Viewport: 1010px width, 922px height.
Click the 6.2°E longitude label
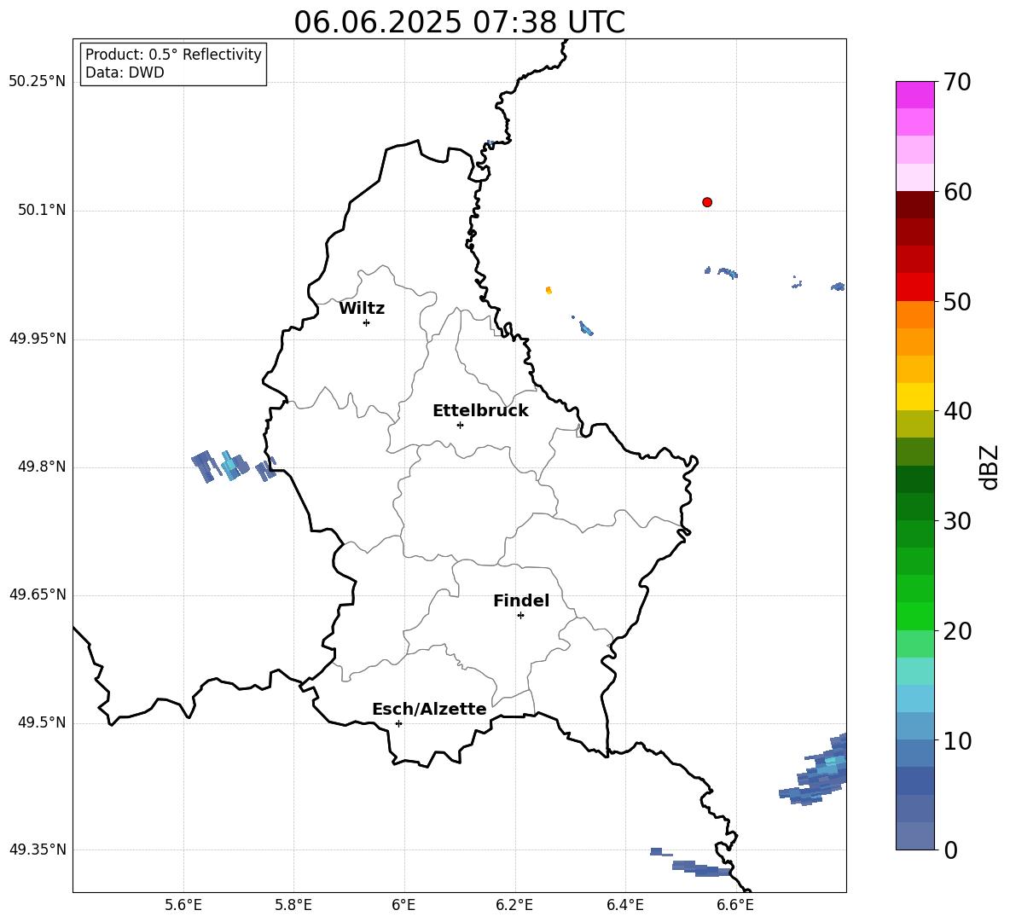click(x=514, y=905)
